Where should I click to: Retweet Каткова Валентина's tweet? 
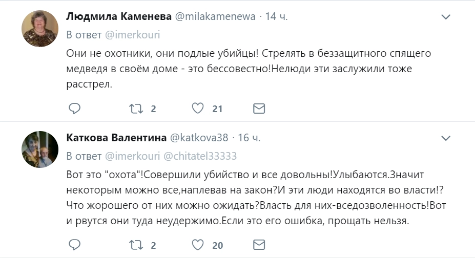click(136, 245)
